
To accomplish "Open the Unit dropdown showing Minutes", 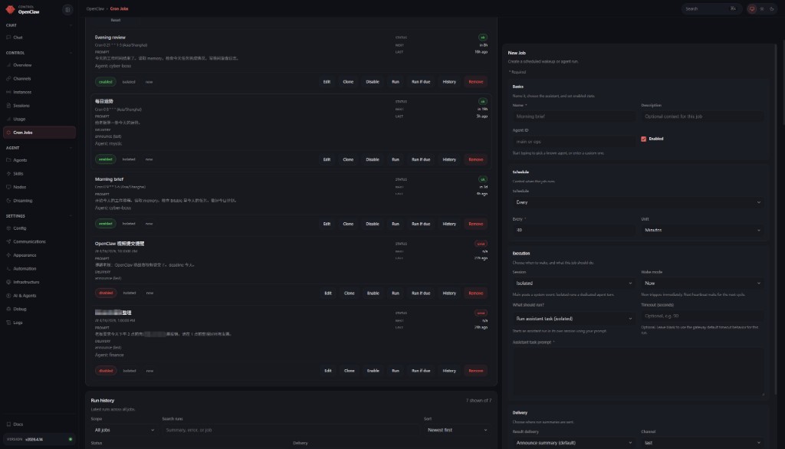I will coord(702,231).
